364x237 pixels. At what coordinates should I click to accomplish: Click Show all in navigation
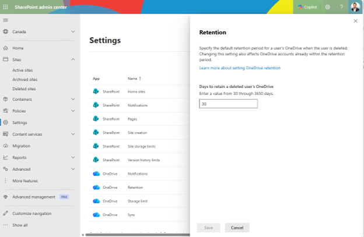click(x=20, y=225)
